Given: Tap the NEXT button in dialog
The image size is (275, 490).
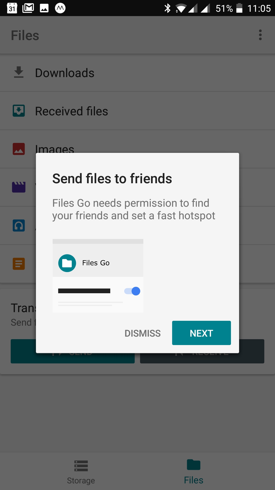Looking at the screenshot, I should click(201, 333).
